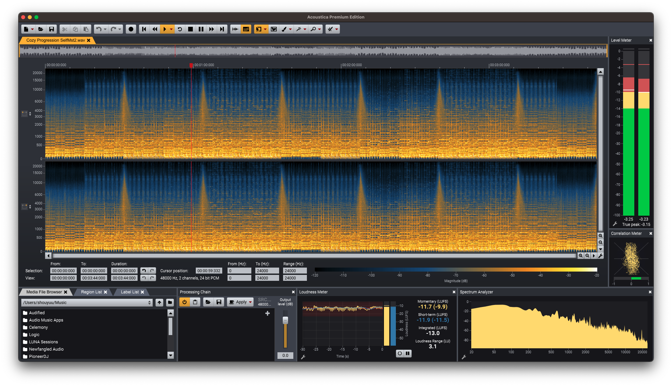Screen dimensions: 672x386
Task: Click the Save file icon
Action: click(52, 29)
